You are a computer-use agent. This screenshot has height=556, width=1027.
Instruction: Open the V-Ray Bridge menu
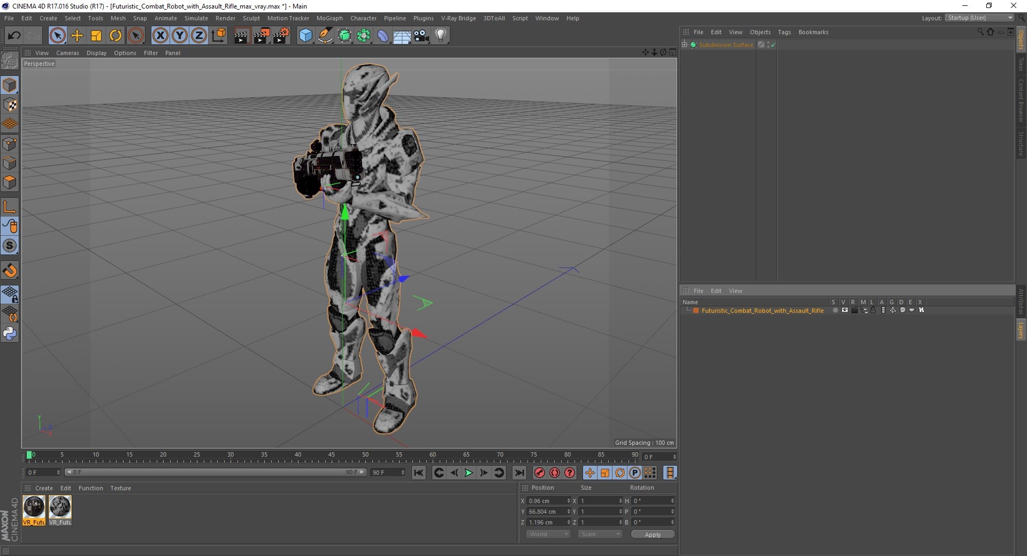(458, 18)
